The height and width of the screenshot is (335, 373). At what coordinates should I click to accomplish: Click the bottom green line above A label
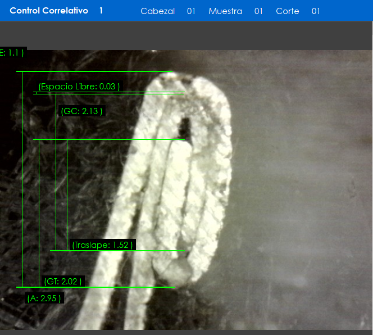(x=95, y=287)
